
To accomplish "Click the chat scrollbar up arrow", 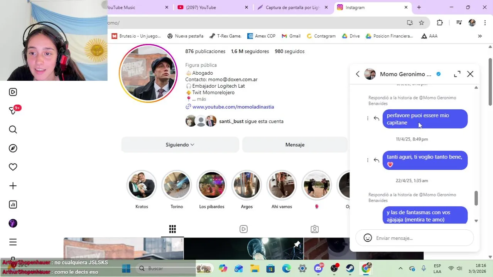I will 476,88.
